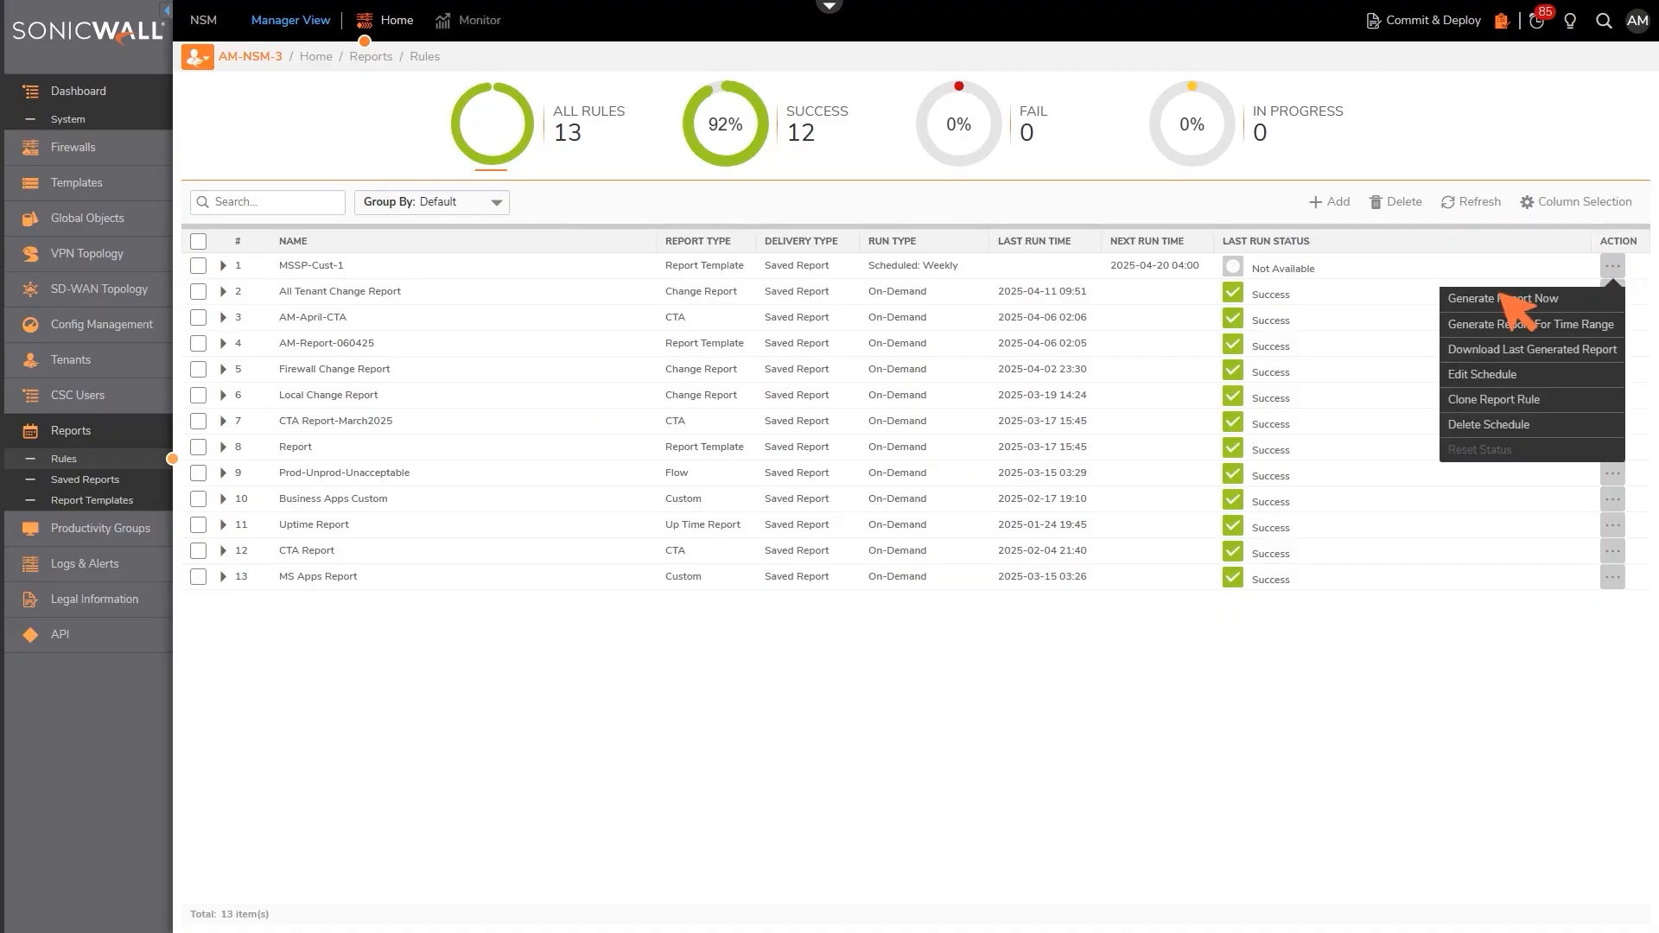Open the Firewalls panel in the sidebar
The width and height of the screenshot is (1659, 933).
73,147
